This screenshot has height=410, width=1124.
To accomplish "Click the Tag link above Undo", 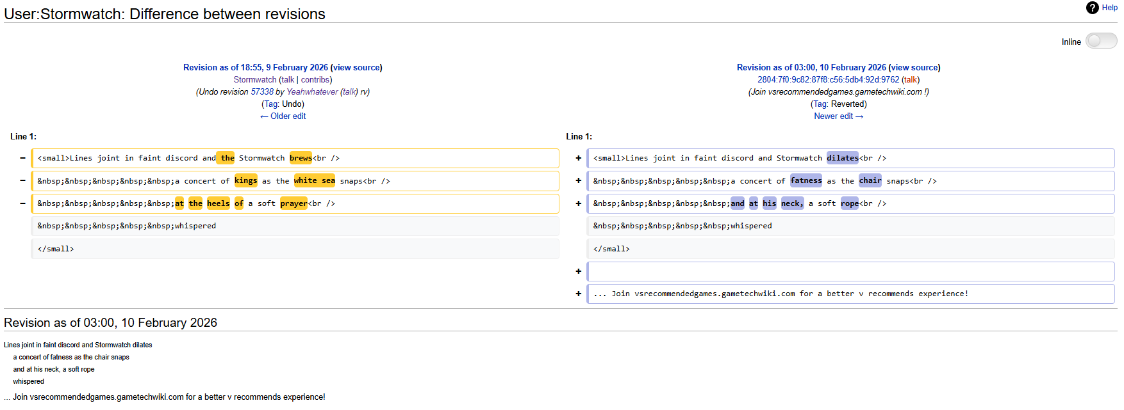I will (271, 104).
